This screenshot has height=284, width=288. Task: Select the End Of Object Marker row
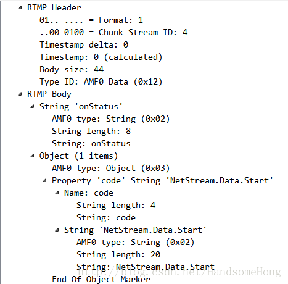coord(101,280)
